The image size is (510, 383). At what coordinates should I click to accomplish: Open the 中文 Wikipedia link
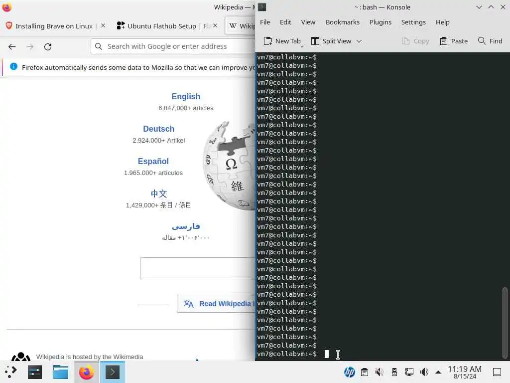coord(159,193)
